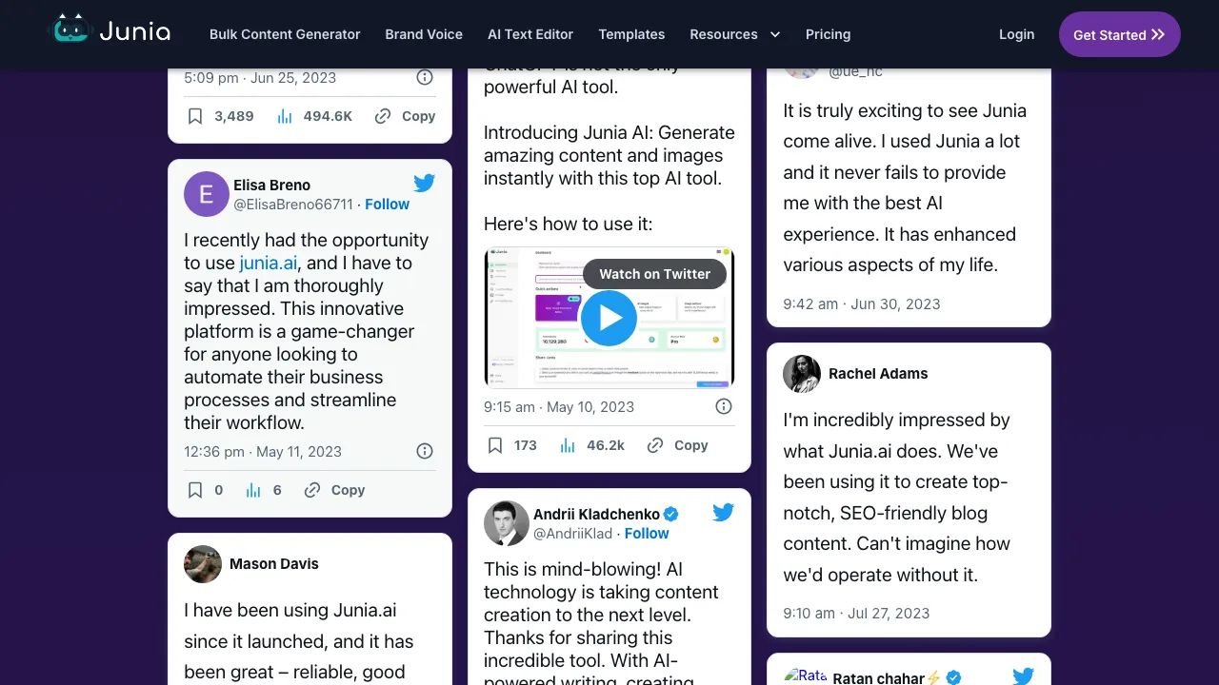Click the Twitter bird on Andrii Kladchenko's tweet

pyautogui.click(x=724, y=512)
